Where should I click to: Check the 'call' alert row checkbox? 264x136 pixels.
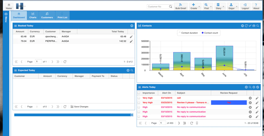pyautogui.click(x=139, y=98)
